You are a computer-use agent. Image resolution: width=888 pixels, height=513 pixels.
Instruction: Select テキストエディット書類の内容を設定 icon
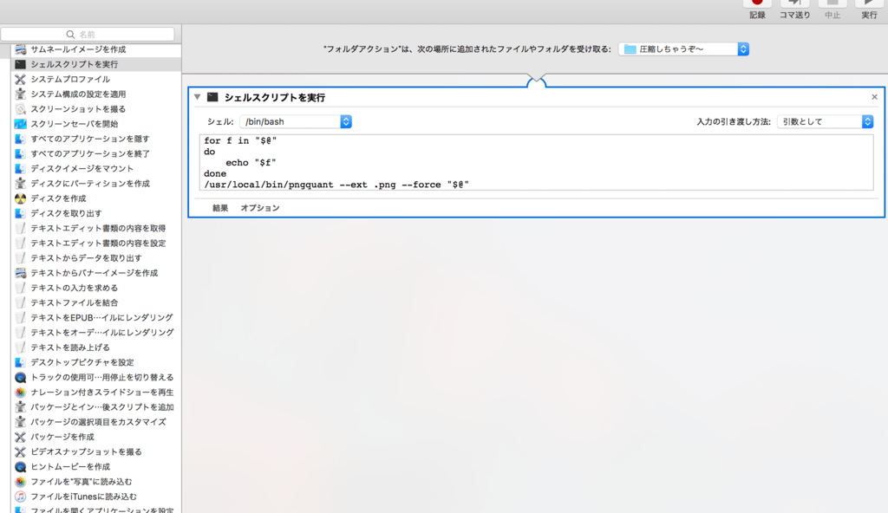pyautogui.click(x=21, y=243)
